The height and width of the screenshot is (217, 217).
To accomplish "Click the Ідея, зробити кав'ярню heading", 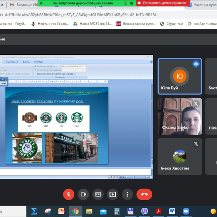I will click(x=47, y=101).
